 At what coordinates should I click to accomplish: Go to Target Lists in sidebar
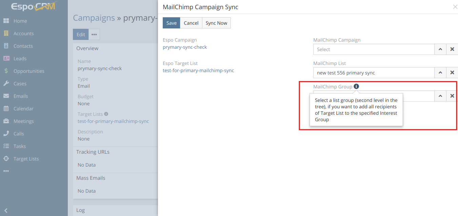pos(26,159)
